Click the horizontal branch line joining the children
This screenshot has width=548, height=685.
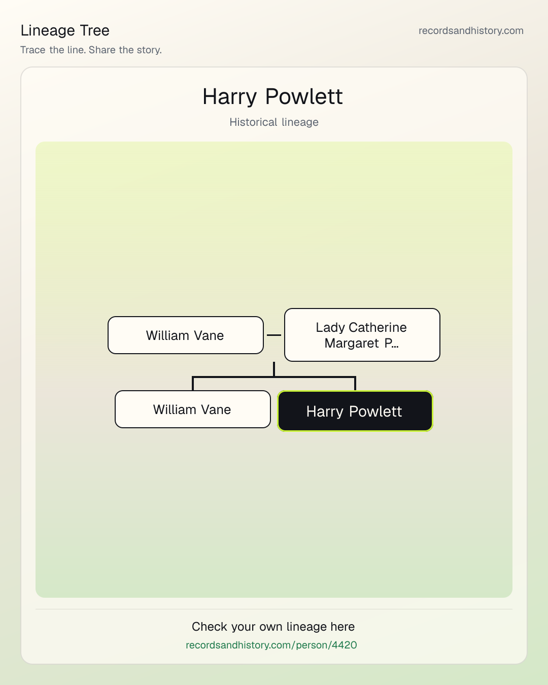coord(274,377)
